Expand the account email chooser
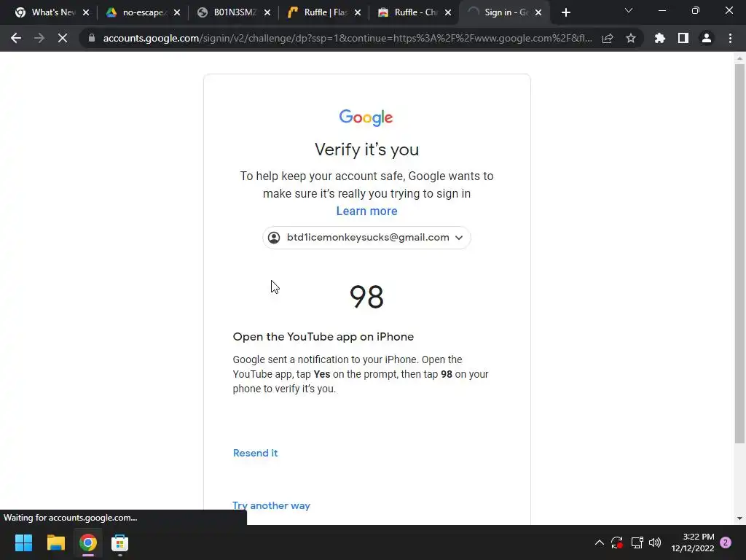The width and height of the screenshot is (746, 560). coord(366,238)
